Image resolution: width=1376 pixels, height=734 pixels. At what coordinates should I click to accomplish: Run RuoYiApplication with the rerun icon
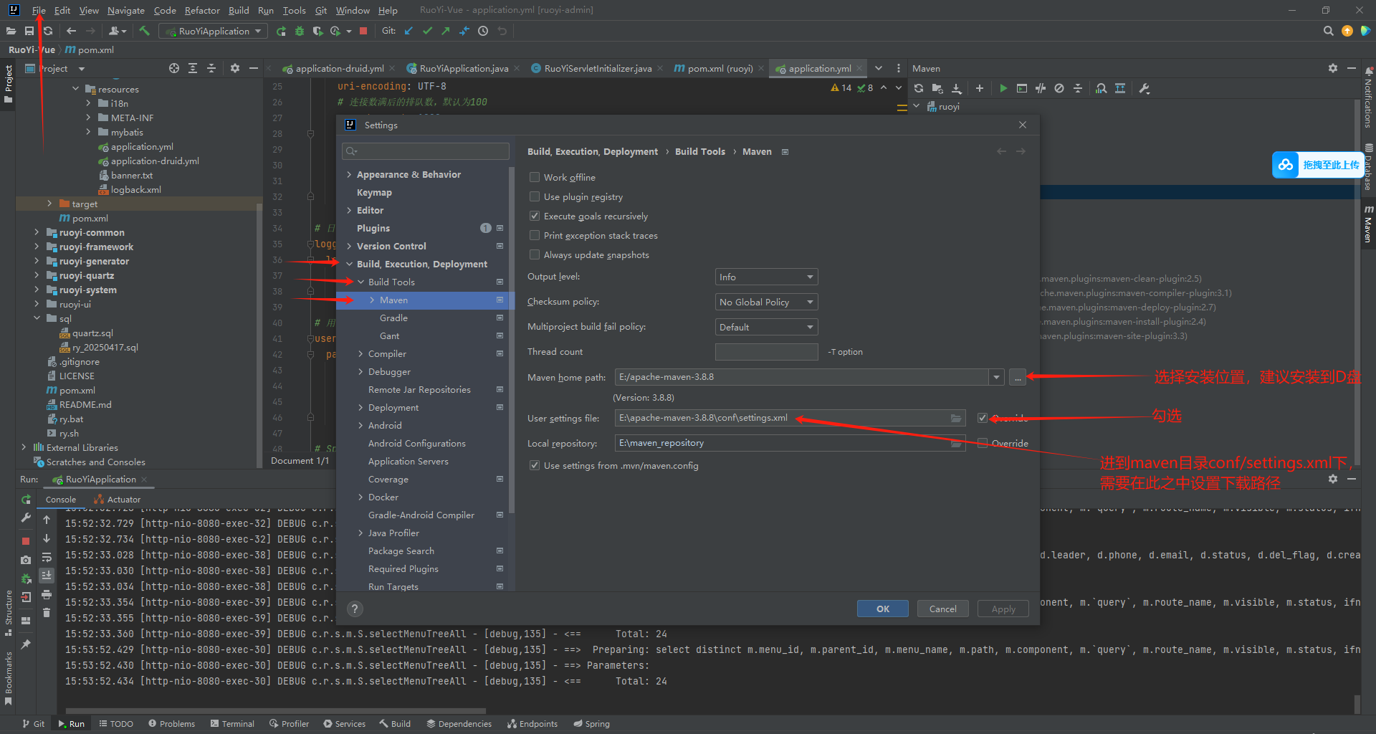pyautogui.click(x=281, y=31)
